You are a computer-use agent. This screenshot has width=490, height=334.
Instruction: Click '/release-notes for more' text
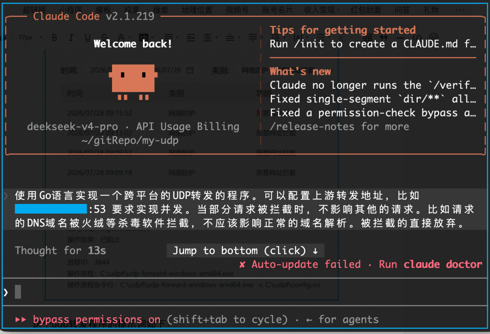[x=339, y=126]
